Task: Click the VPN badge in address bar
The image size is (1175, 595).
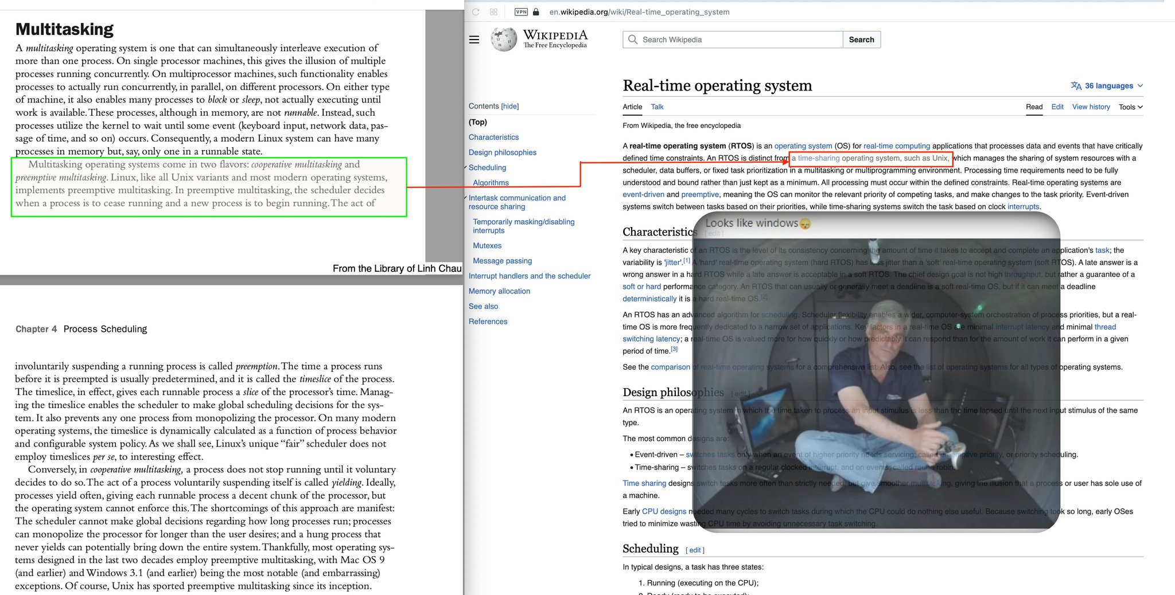Action: pos(521,11)
